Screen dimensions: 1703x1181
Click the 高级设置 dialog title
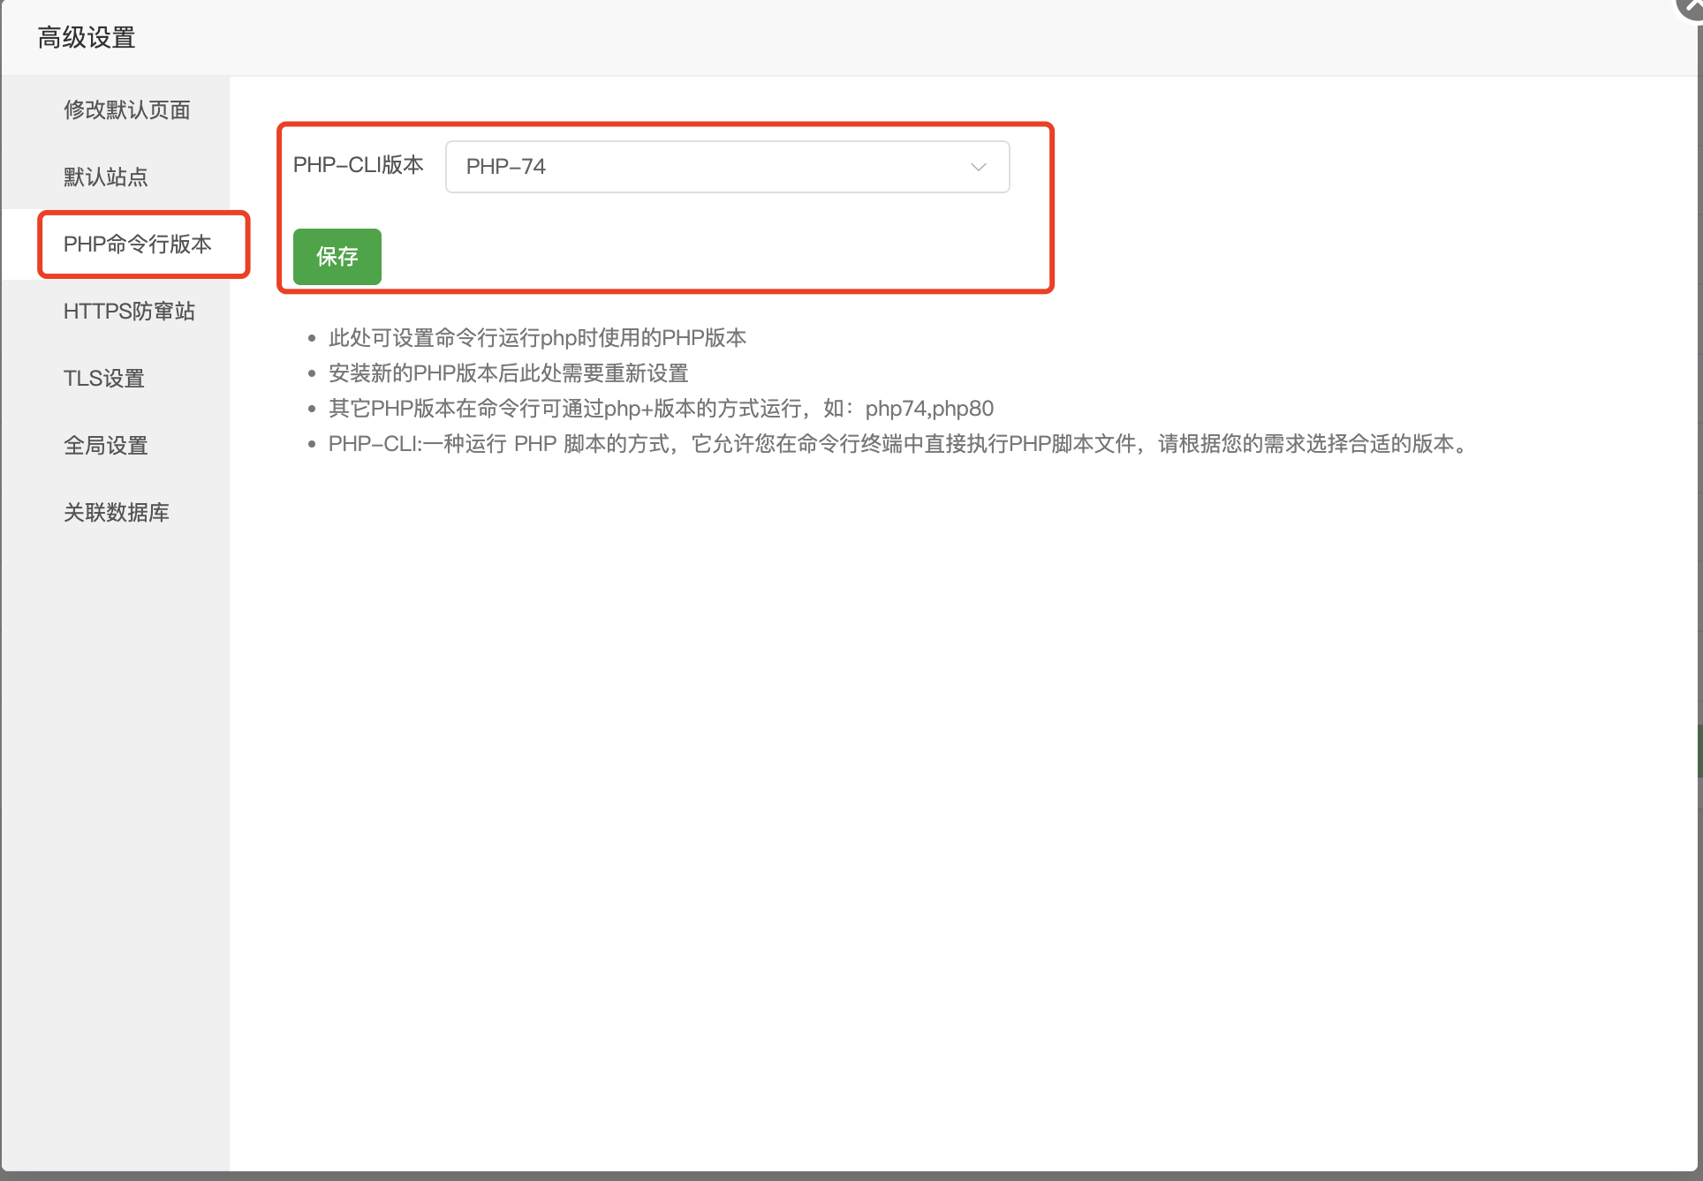(x=86, y=38)
